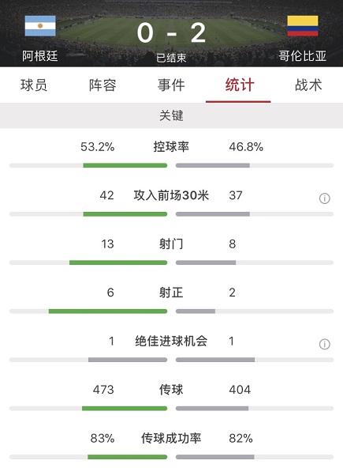The height and width of the screenshot is (468, 343).
Task: Open info icon for 攻入前场30米
Action: tap(325, 198)
